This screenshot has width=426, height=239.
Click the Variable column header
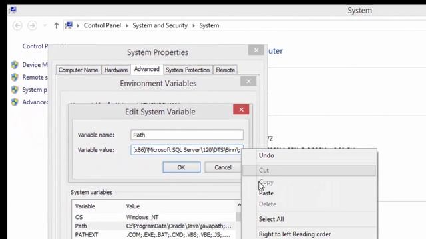pyautogui.click(x=85, y=206)
